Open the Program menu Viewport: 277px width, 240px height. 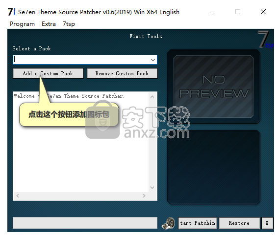click(22, 24)
